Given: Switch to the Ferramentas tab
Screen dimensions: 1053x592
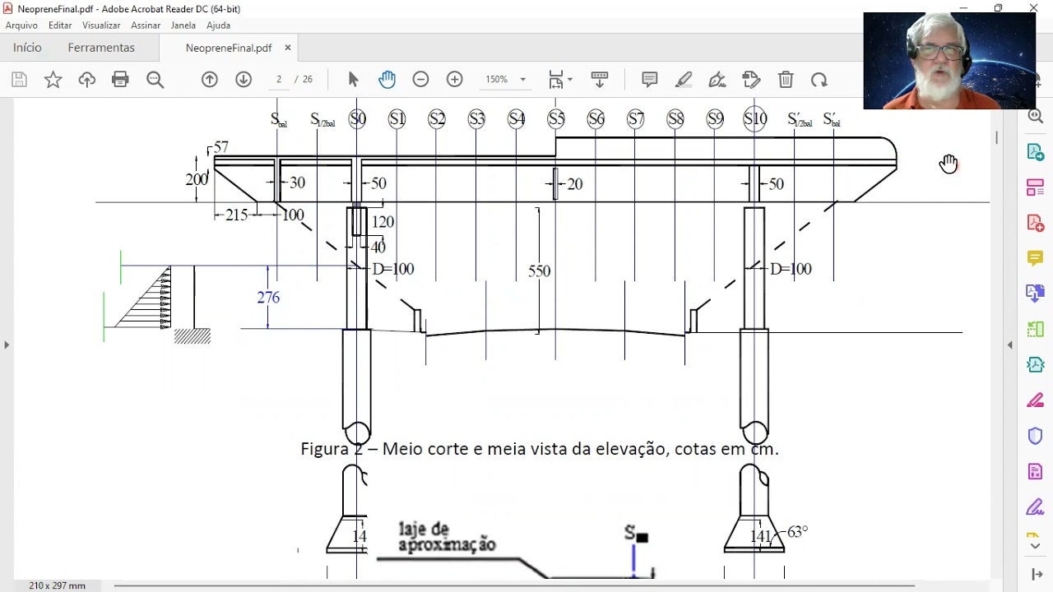Looking at the screenshot, I should (101, 48).
